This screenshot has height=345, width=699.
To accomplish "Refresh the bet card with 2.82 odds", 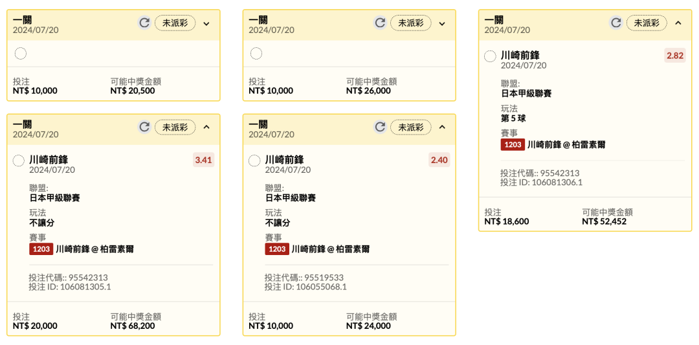I will pyautogui.click(x=616, y=23).
